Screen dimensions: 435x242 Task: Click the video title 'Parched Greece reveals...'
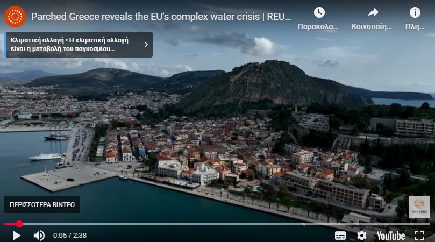pyautogui.click(x=161, y=17)
